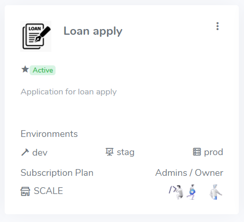This screenshot has width=244, height=222.
Task: Select the prod environment label
Action: [x=213, y=152]
